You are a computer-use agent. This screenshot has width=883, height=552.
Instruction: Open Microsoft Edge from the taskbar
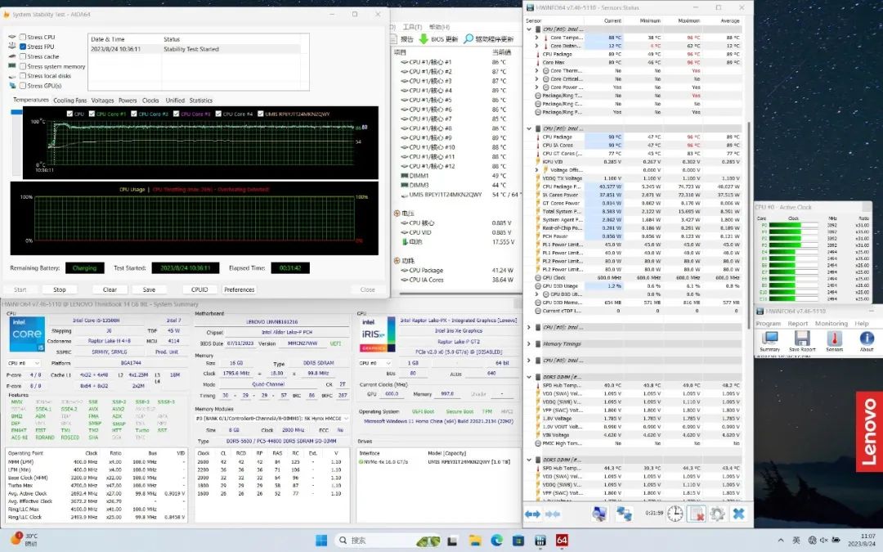496,541
